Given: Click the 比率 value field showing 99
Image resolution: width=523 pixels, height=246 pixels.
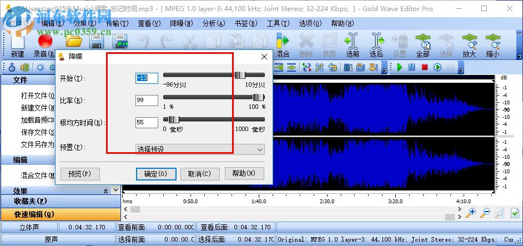Looking at the screenshot, I should click(147, 100).
